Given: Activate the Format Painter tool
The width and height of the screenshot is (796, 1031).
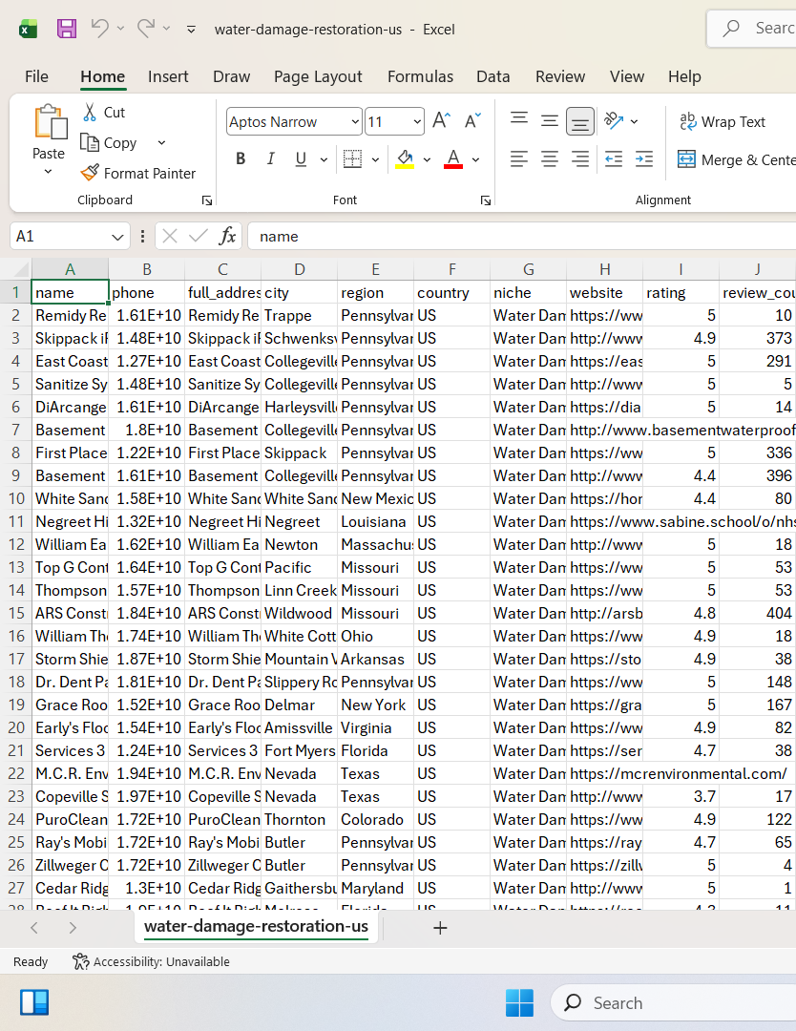Looking at the screenshot, I should (x=138, y=173).
